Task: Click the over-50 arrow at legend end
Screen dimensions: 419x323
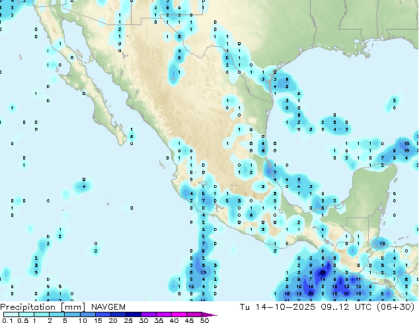Action: [209, 314]
